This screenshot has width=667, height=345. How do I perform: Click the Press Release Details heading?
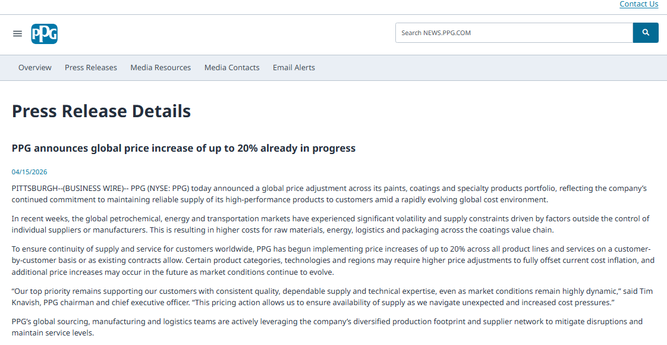click(x=101, y=111)
